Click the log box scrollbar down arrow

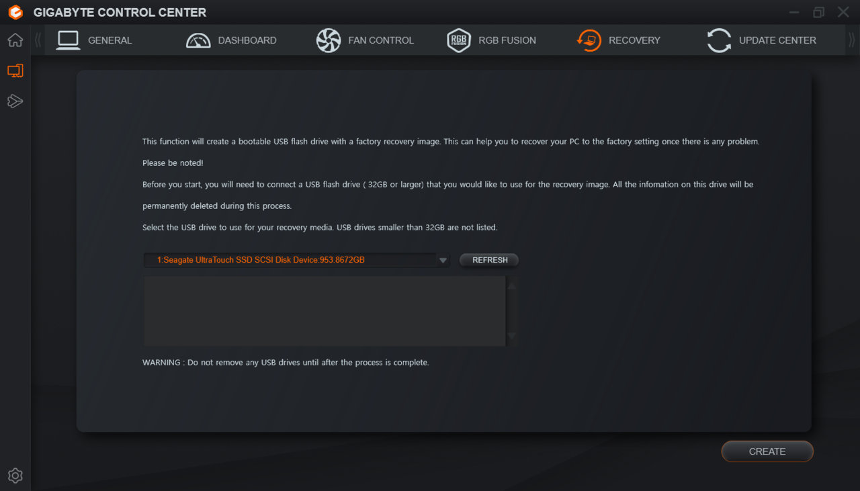pyautogui.click(x=511, y=336)
